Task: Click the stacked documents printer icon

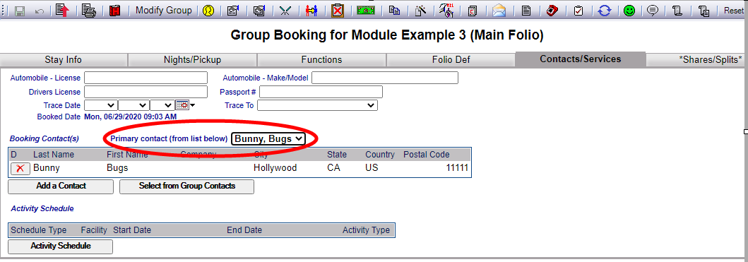Action: (x=88, y=11)
